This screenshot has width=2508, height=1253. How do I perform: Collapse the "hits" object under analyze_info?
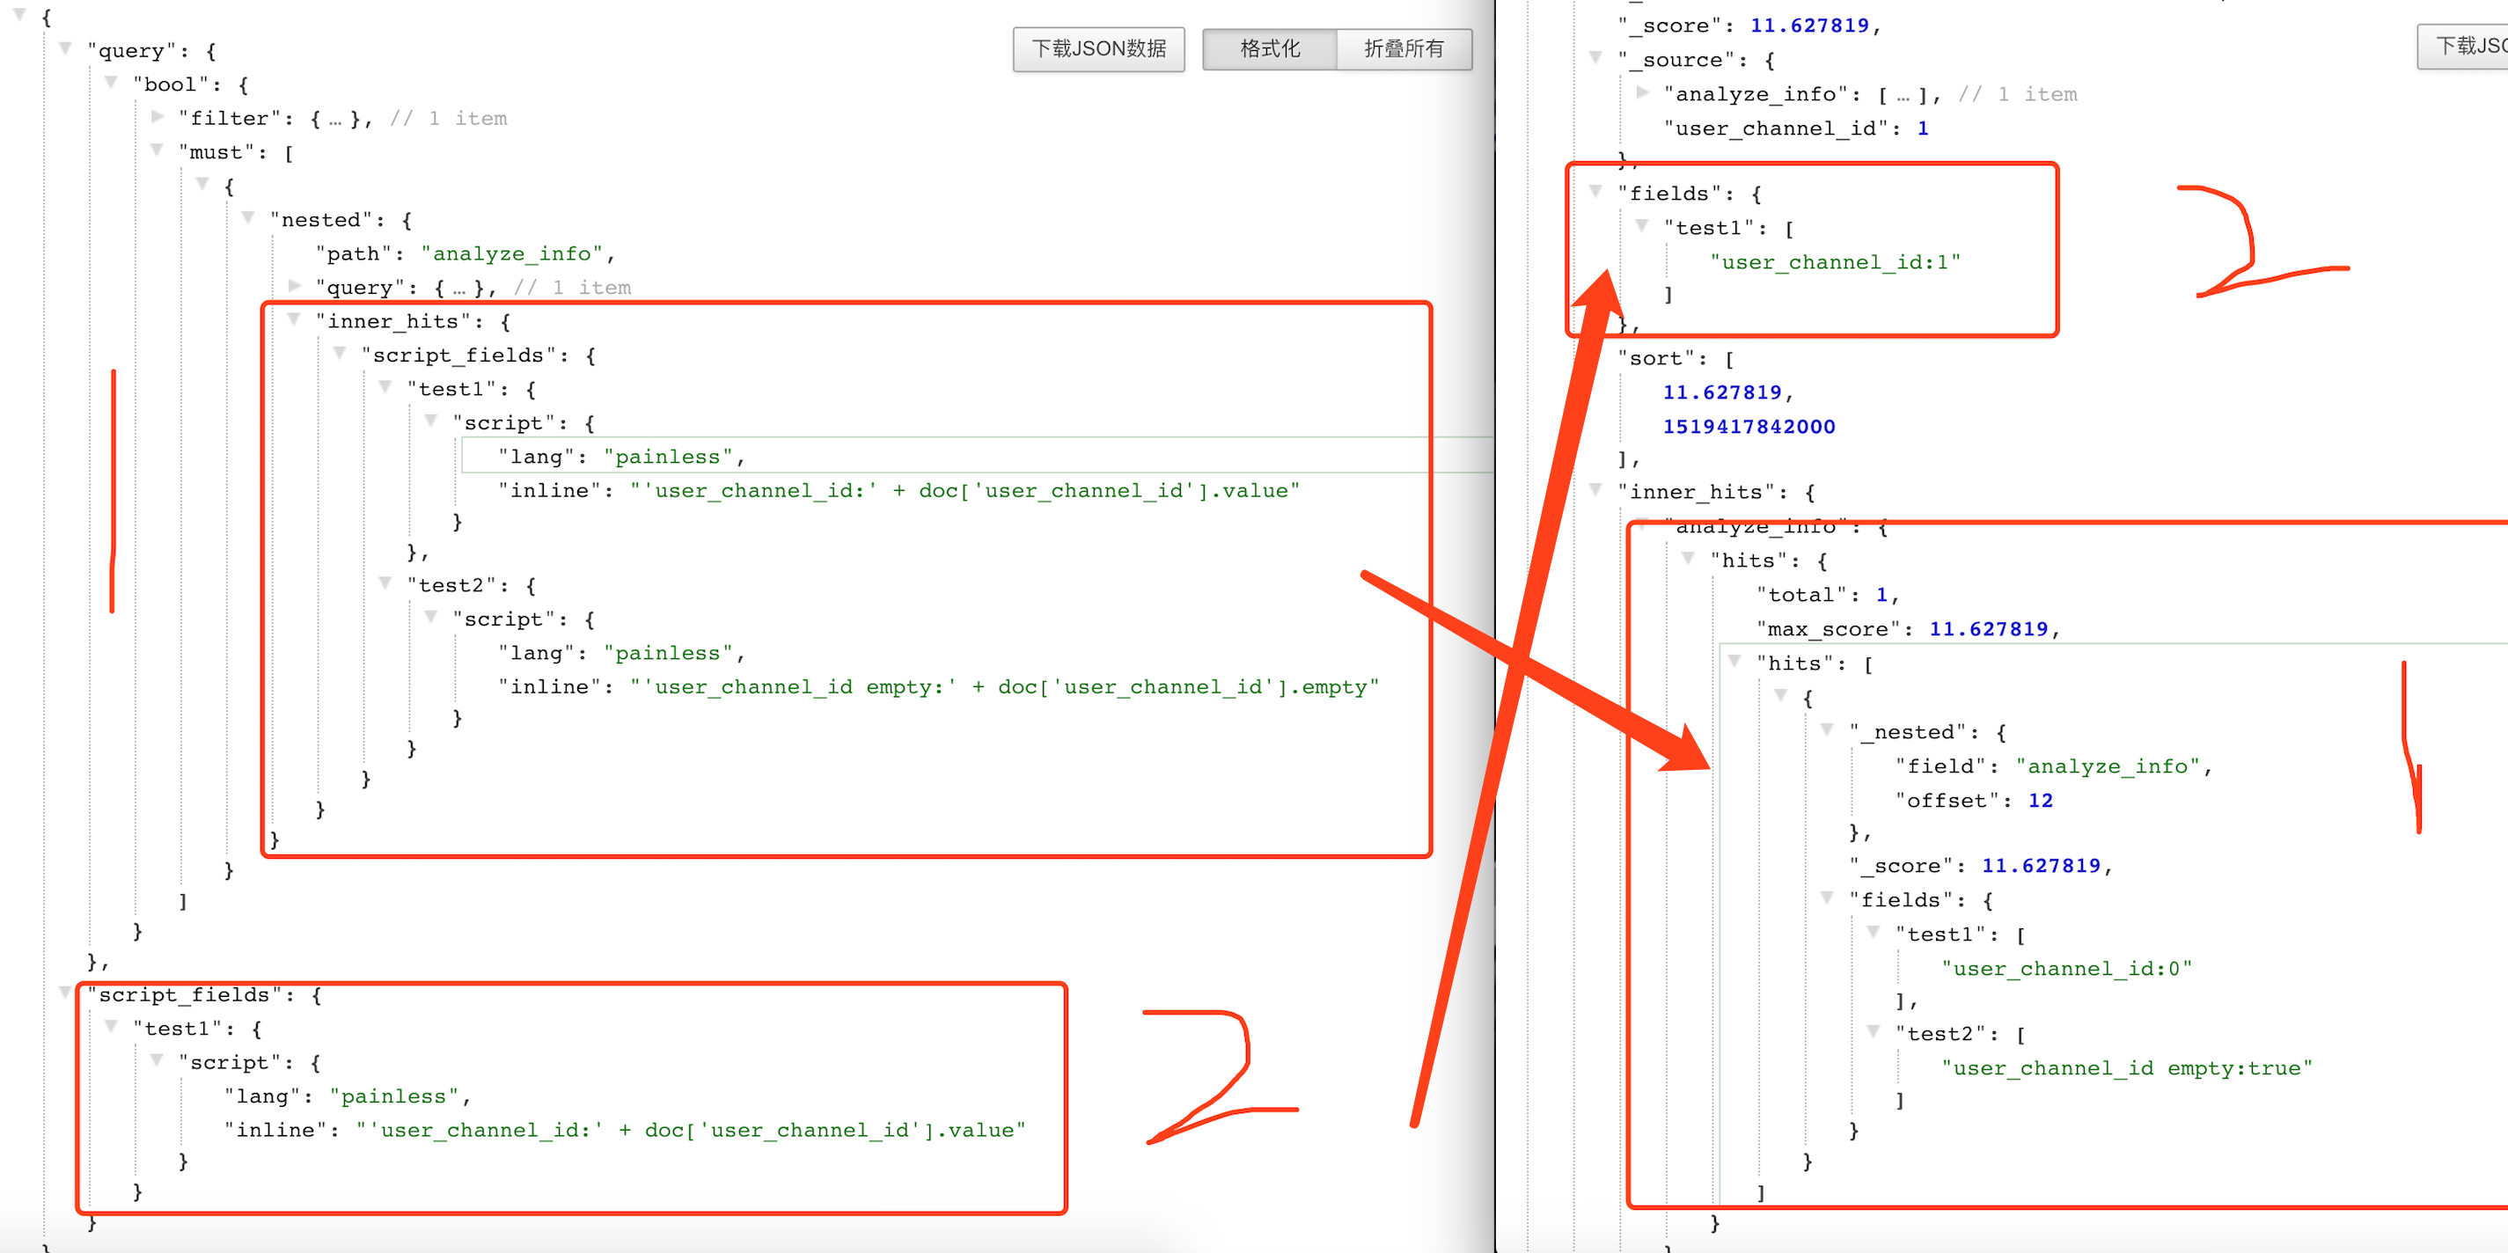(1688, 558)
